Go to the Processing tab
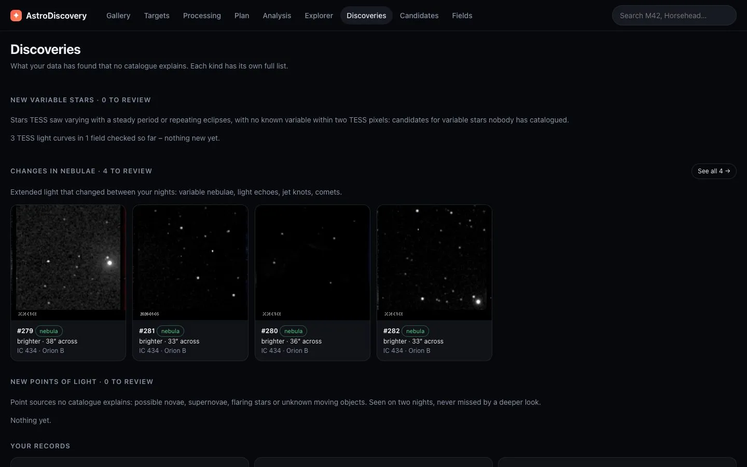Image resolution: width=747 pixels, height=467 pixels. click(202, 16)
